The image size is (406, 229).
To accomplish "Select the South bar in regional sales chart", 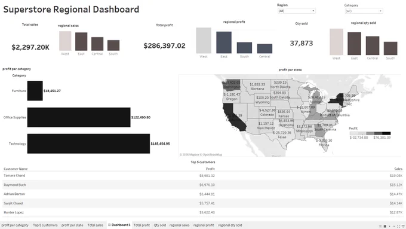I will coord(113,45).
